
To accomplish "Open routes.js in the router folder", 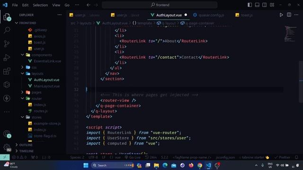I will coord(40,111).
